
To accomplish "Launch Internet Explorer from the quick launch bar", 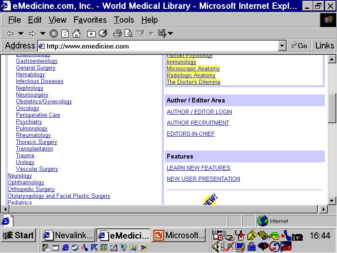I will click(65, 248).
